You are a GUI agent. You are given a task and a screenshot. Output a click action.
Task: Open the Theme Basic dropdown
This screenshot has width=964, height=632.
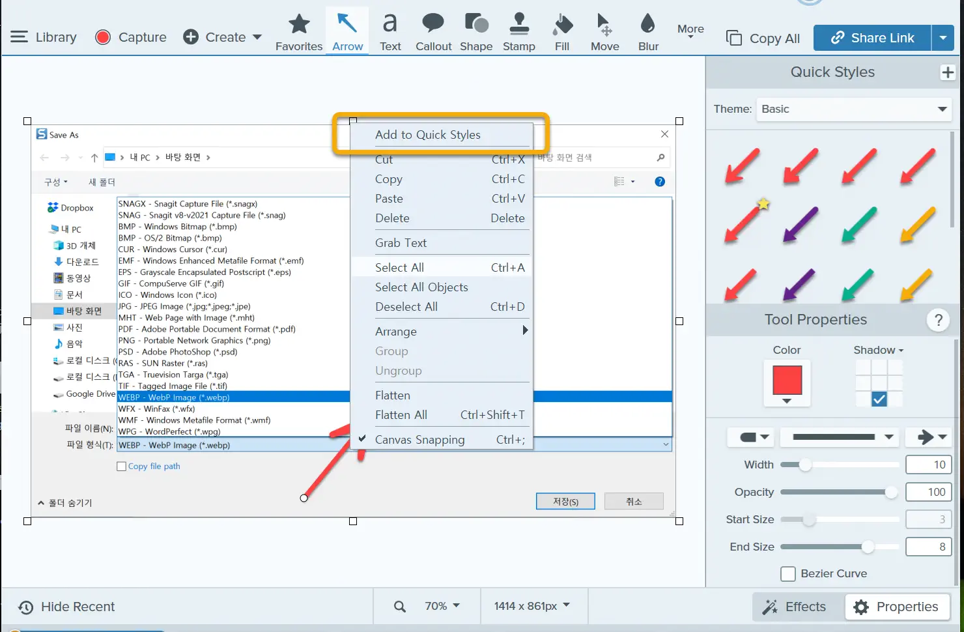pos(854,109)
